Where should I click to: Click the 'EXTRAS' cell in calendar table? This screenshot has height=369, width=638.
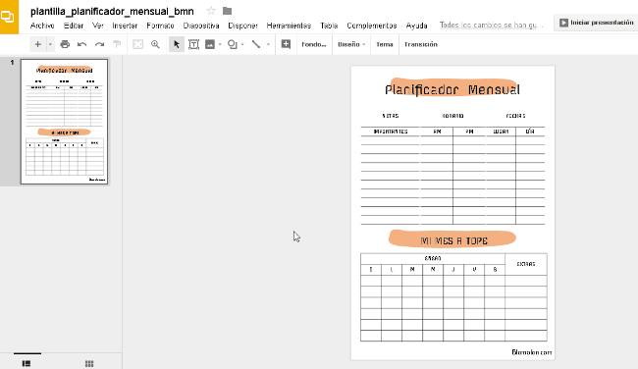[x=526, y=264]
